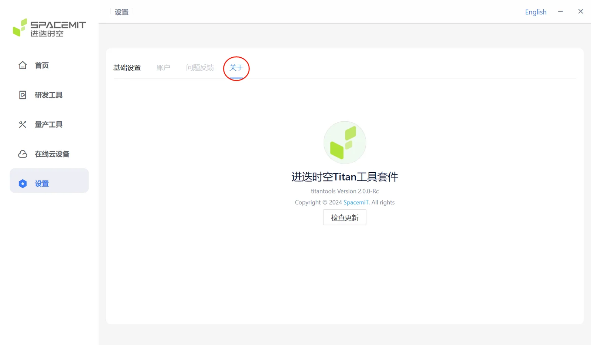The width and height of the screenshot is (591, 345).
Task: Switch language to English
Action: pyautogui.click(x=536, y=12)
